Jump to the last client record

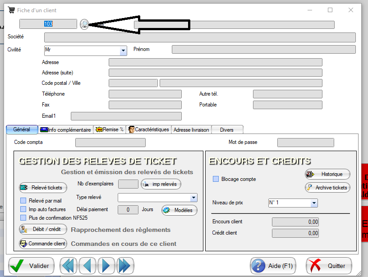124,265
